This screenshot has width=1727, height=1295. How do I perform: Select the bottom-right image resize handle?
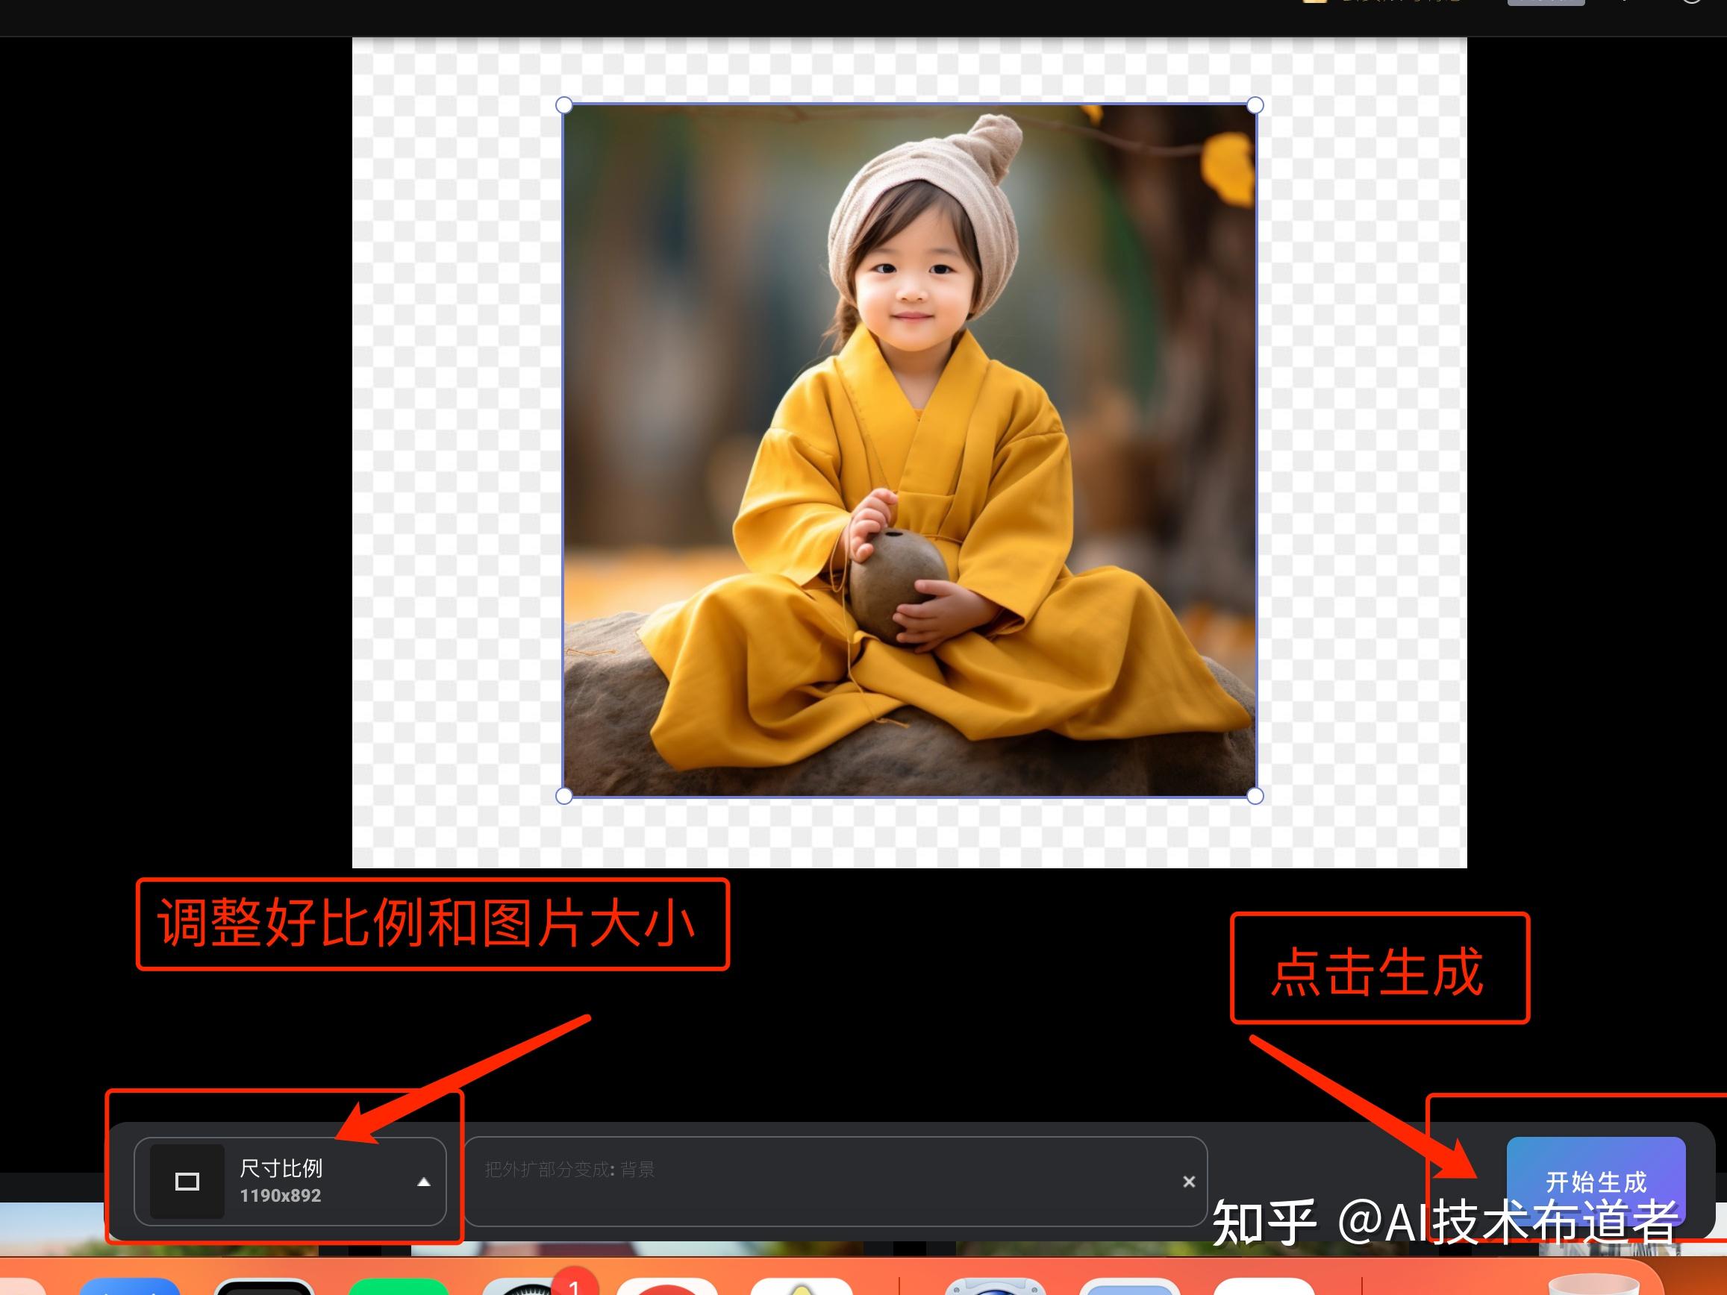[1255, 797]
